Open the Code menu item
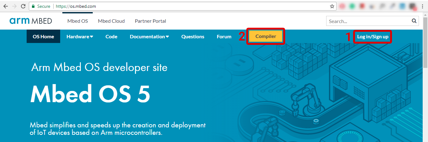 coord(111,37)
